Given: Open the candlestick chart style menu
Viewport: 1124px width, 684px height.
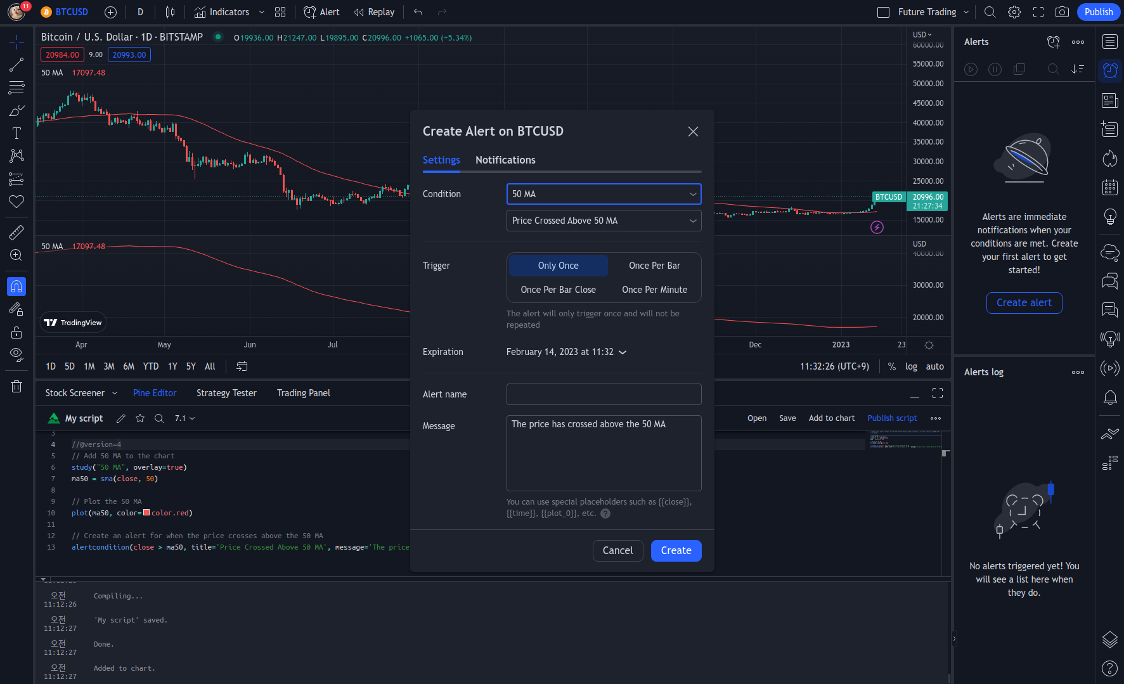Looking at the screenshot, I should point(170,12).
